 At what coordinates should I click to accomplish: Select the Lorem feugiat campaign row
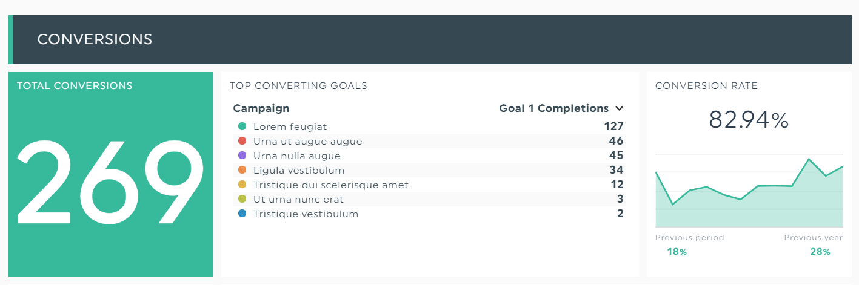(429, 126)
